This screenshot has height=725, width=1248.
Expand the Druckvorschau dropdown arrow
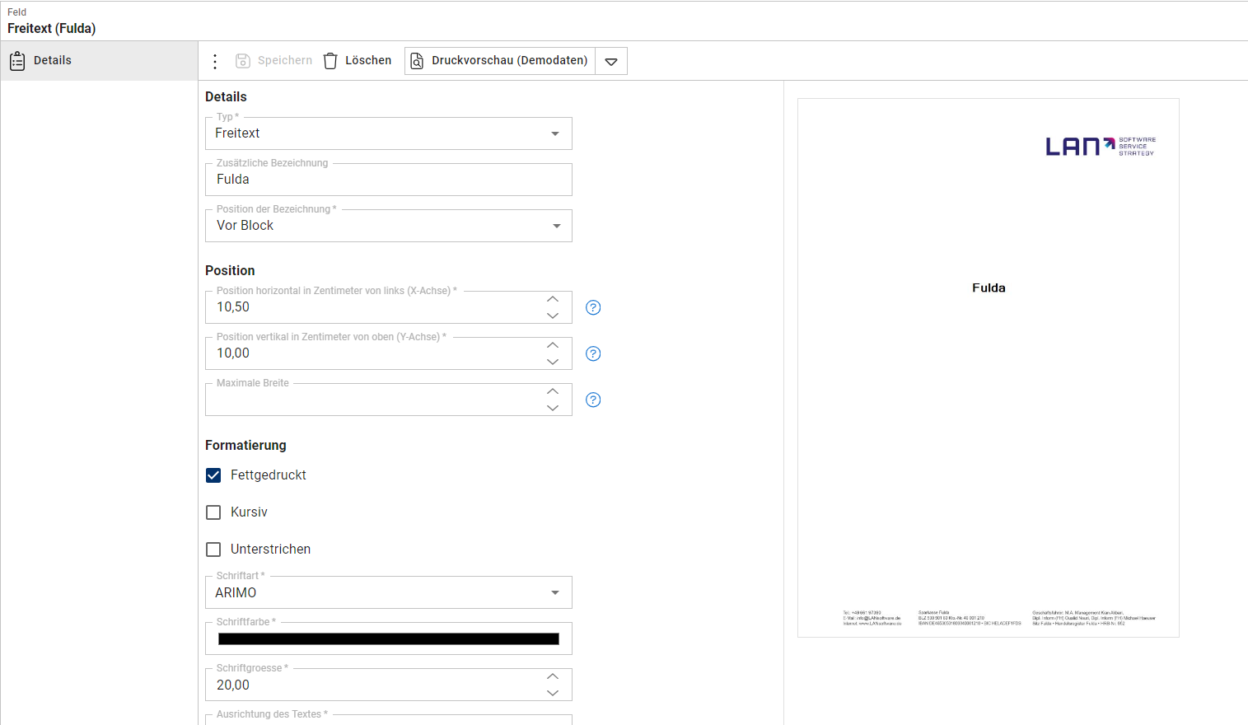pos(611,61)
